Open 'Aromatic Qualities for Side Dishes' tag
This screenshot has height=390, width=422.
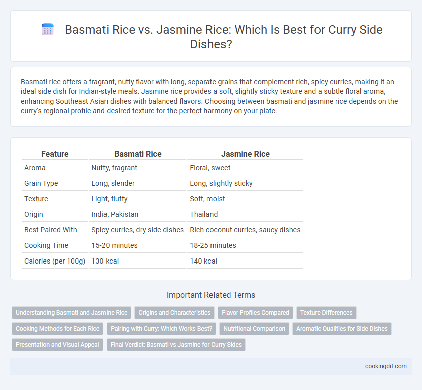pos(342,329)
